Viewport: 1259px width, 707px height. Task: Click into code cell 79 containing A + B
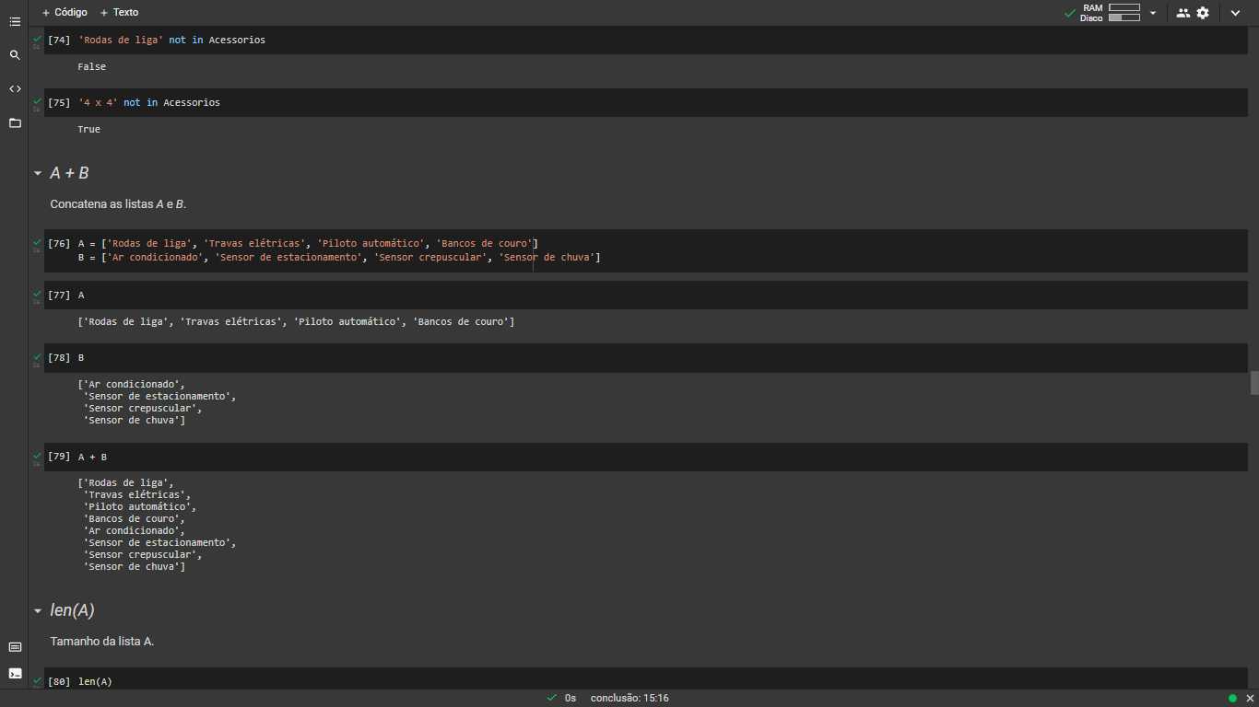[x=645, y=458]
